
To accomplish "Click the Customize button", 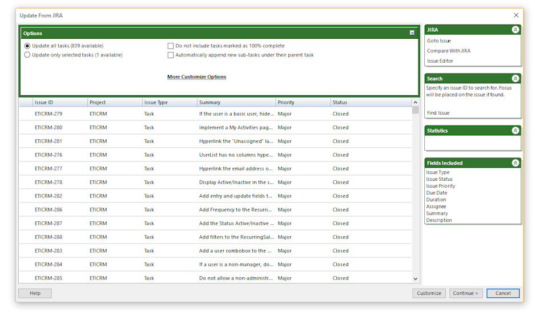I will coord(429,293).
